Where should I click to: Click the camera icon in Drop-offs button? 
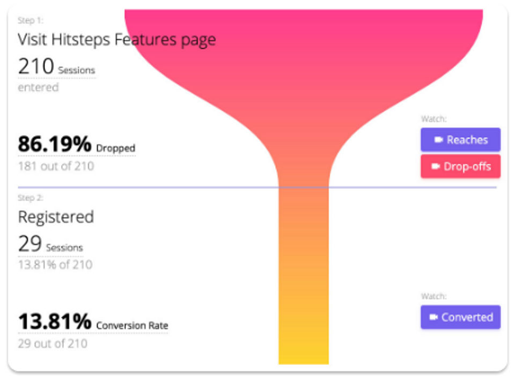click(436, 166)
